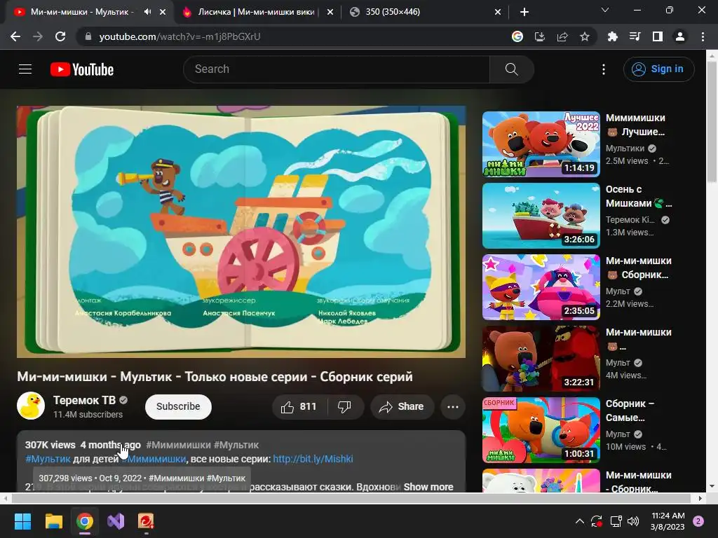The height and width of the screenshot is (538, 718).
Task: Open media controls icon in Chrome toolbar
Action: tap(635, 36)
